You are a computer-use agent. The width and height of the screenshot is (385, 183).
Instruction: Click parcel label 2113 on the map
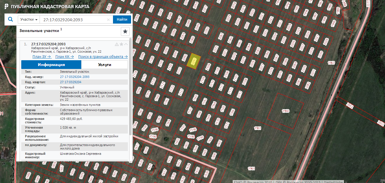pos(240,94)
